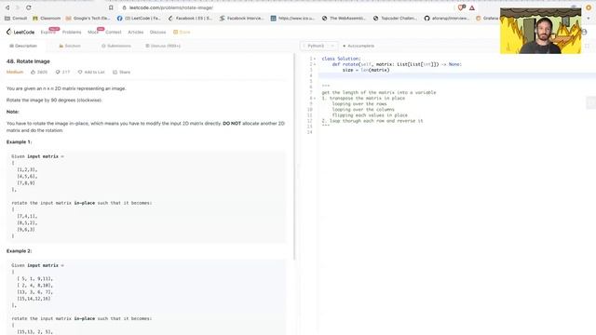Click the thumbs-down dislike count 217
The height and width of the screenshot is (335, 596).
tap(62, 73)
